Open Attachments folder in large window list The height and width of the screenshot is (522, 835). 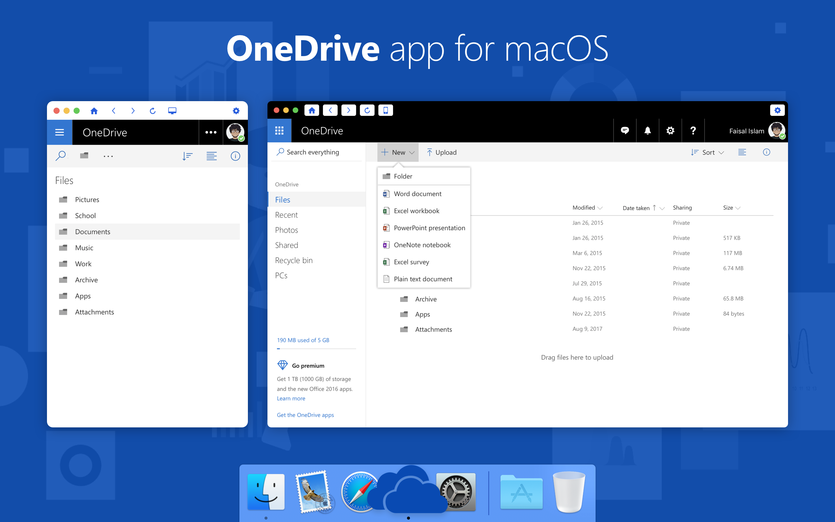tap(433, 330)
